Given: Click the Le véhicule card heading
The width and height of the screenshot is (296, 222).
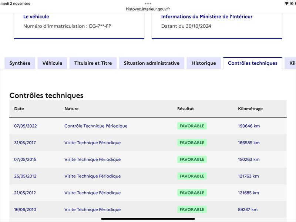Looking at the screenshot, I should coord(36,17).
